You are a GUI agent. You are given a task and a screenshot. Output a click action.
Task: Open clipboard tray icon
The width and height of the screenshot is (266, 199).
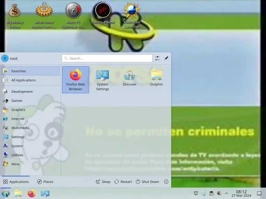211,193
